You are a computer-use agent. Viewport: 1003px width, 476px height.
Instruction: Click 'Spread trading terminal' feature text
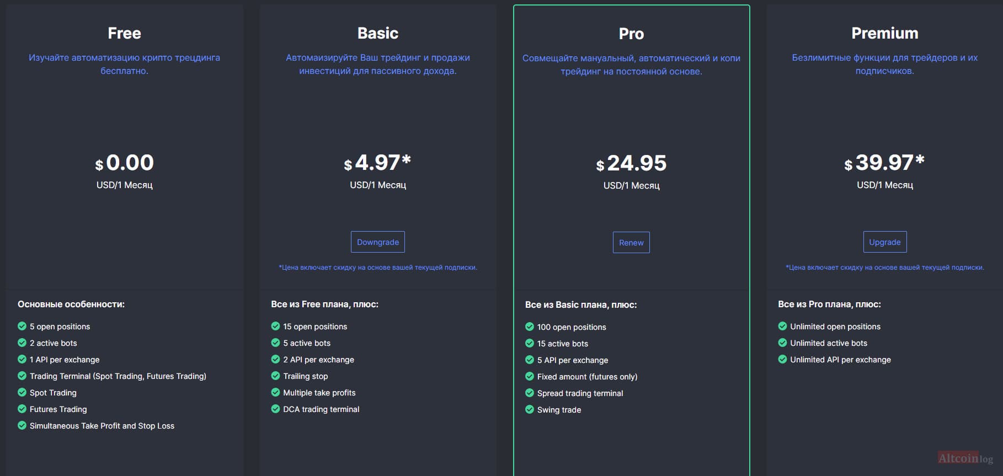coord(580,393)
